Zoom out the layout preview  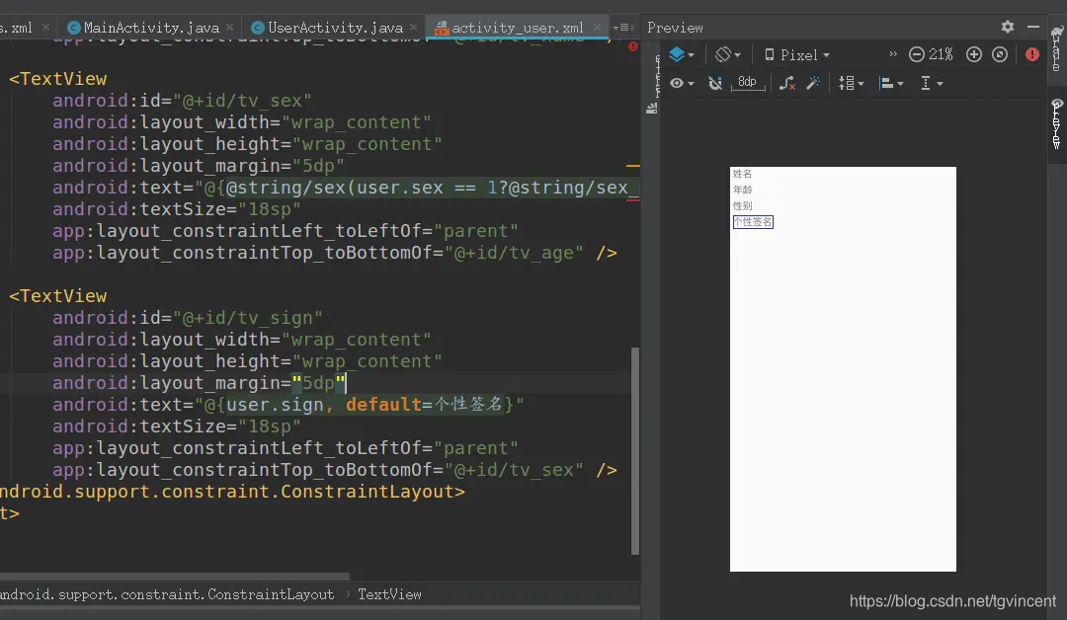click(917, 54)
